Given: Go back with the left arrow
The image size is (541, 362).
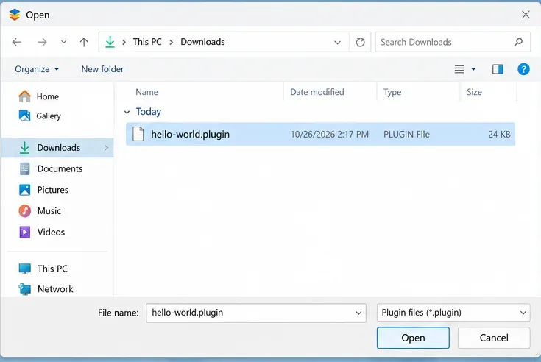Looking at the screenshot, I should (x=16, y=42).
